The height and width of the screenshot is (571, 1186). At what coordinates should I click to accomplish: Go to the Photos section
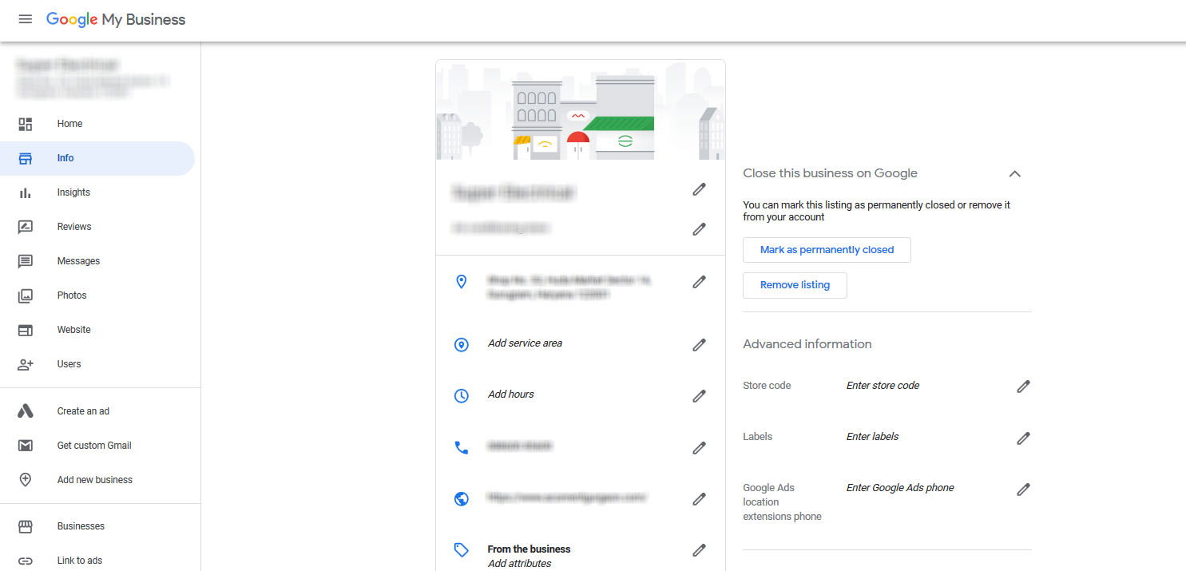point(71,295)
